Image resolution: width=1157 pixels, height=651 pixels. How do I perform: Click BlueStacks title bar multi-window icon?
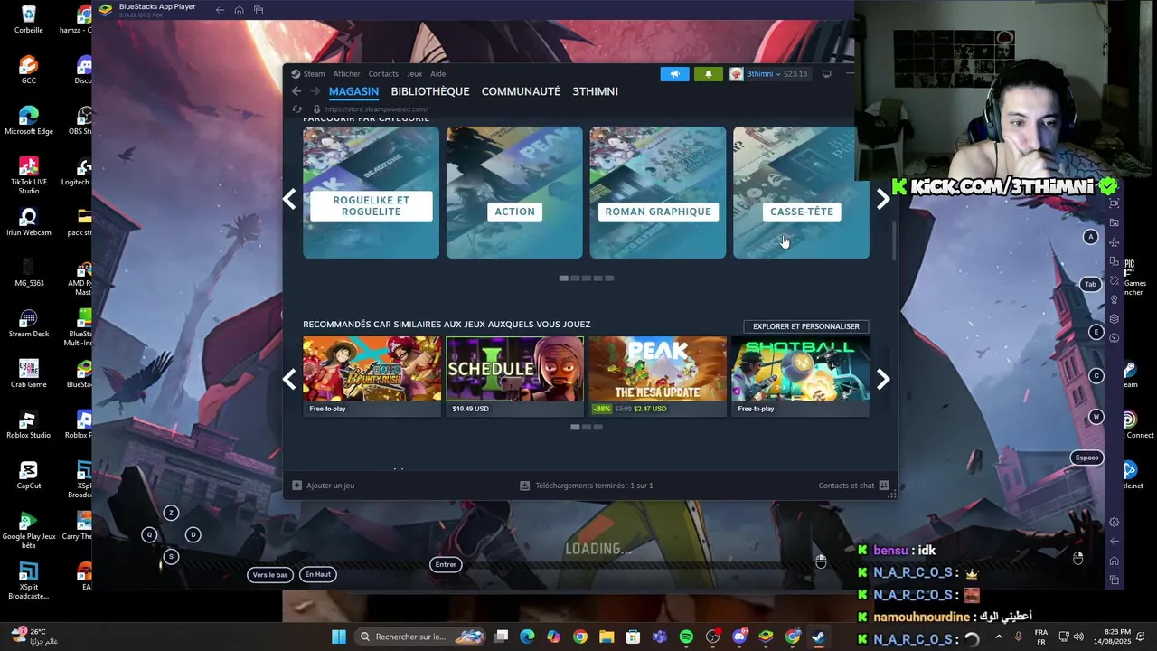[259, 10]
